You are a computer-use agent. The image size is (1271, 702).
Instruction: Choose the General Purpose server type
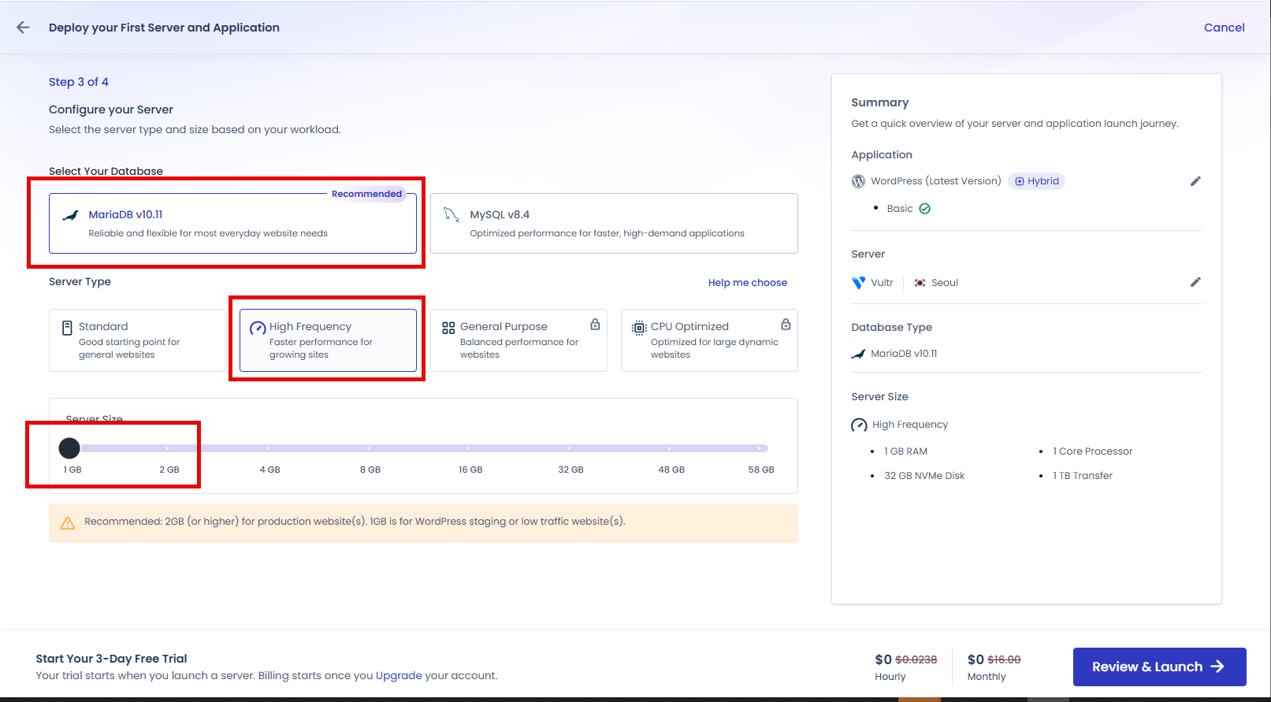[x=518, y=340]
